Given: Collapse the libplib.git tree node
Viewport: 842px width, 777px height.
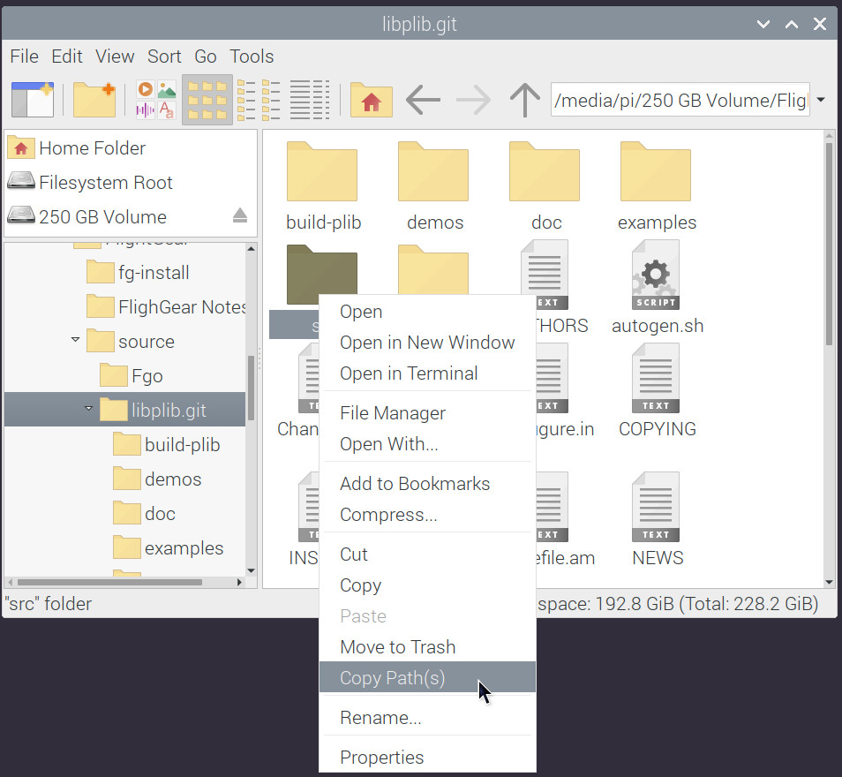Looking at the screenshot, I should tap(88, 409).
